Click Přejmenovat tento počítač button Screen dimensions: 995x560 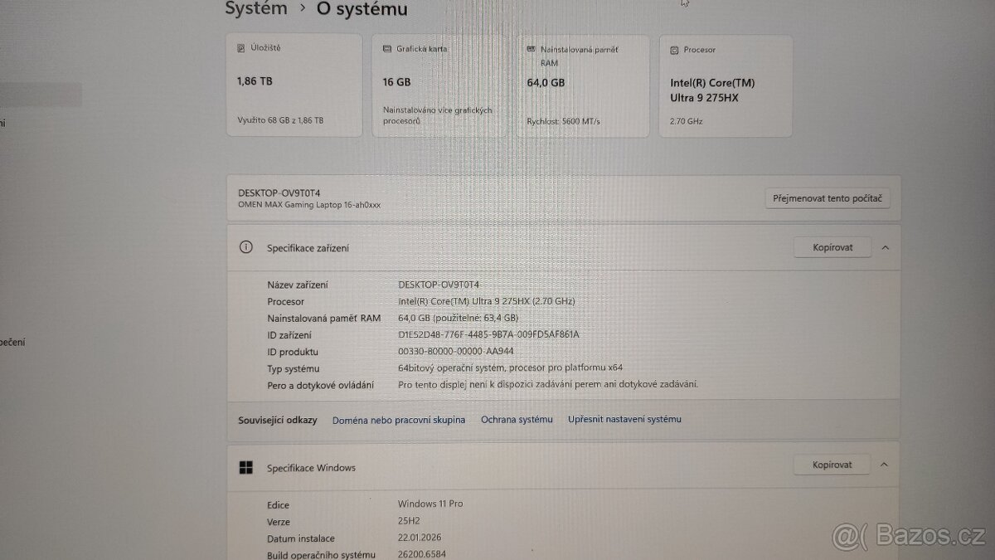coord(827,197)
